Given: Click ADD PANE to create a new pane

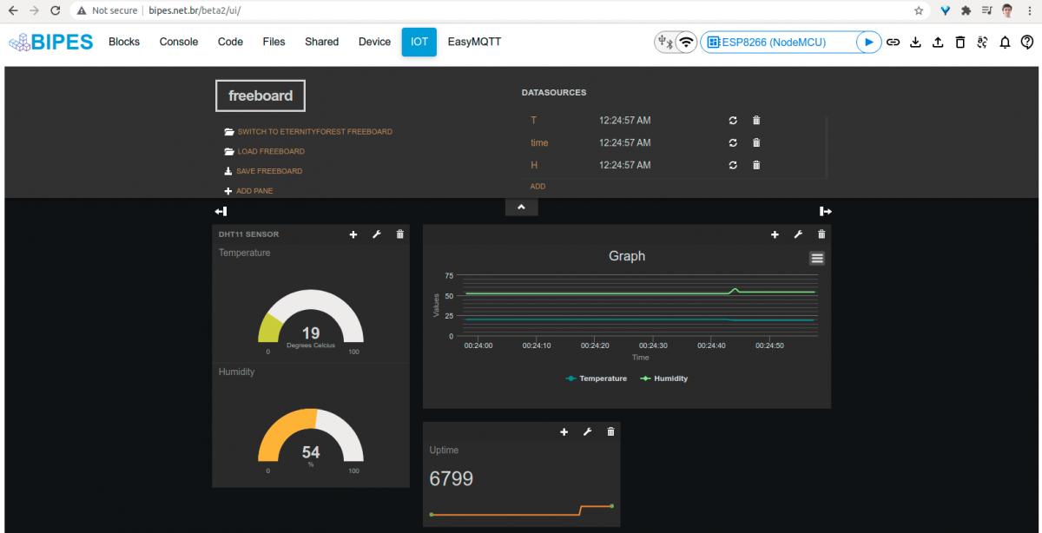Looking at the screenshot, I should pyautogui.click(x=255, y=191).
